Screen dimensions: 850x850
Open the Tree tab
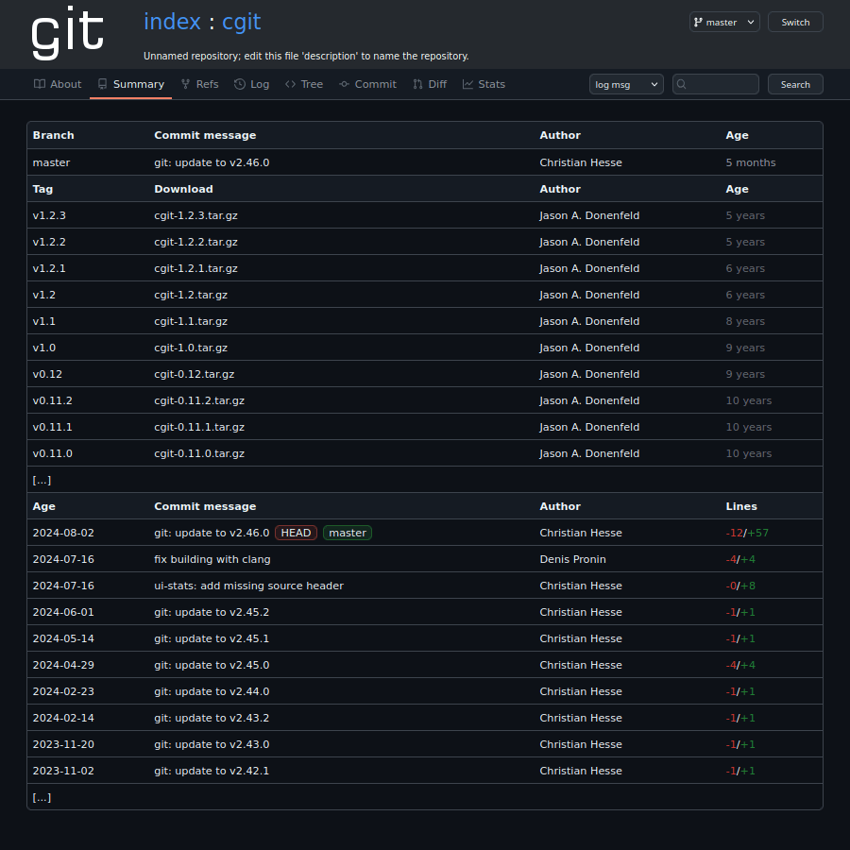(304, 84)
